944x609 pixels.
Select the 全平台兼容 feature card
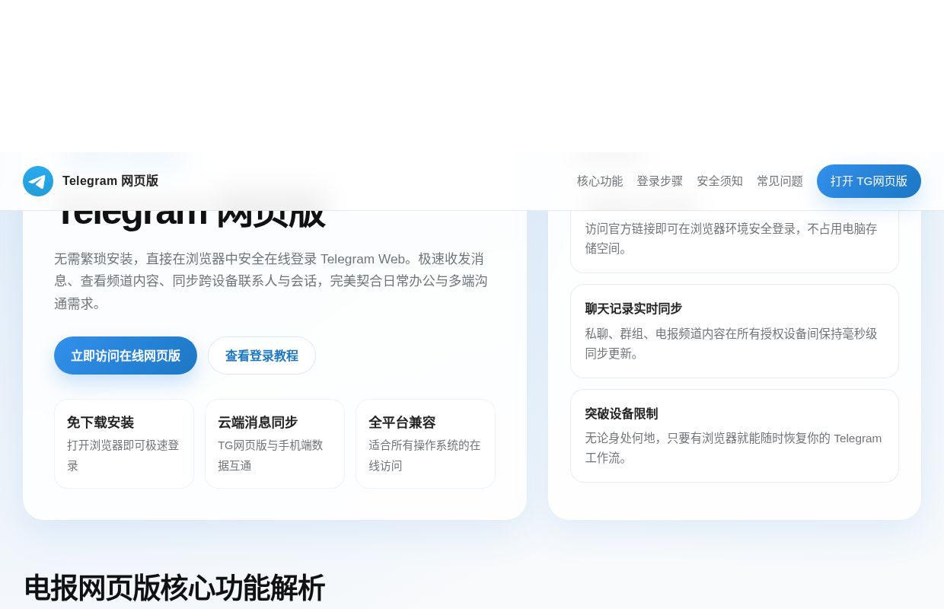point(426,444)
